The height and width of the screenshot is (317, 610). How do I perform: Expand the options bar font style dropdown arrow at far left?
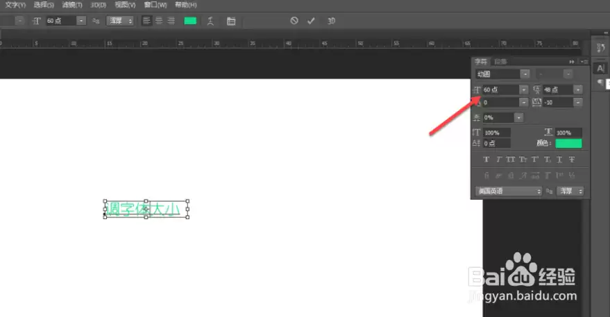point(20,21)
